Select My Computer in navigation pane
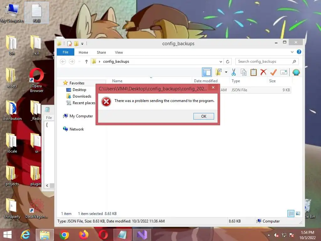Screen dimensions: 321x241 tap(81, 116)
